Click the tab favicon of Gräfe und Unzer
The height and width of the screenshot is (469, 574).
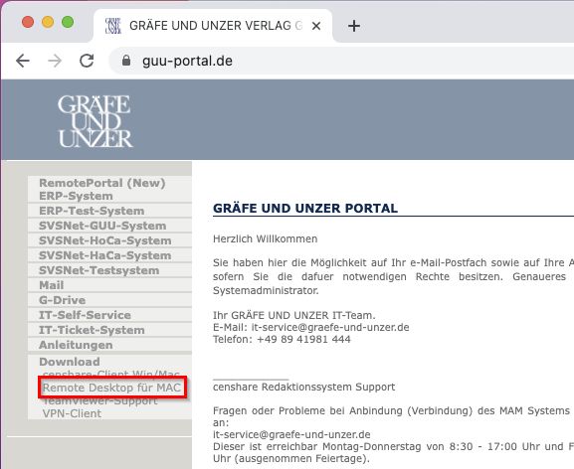click(112, 26)
